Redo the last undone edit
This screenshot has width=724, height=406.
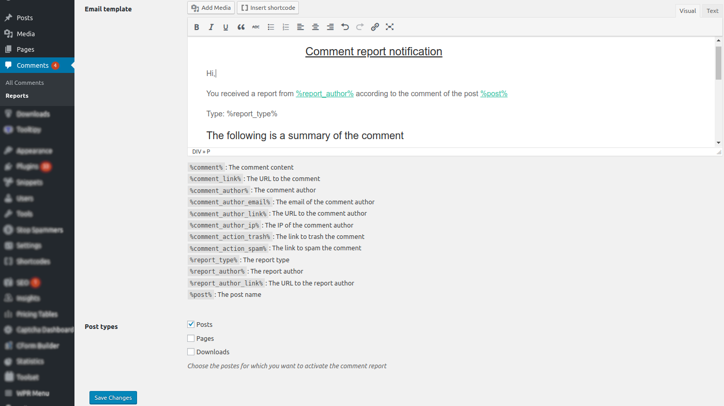(360, 27)
